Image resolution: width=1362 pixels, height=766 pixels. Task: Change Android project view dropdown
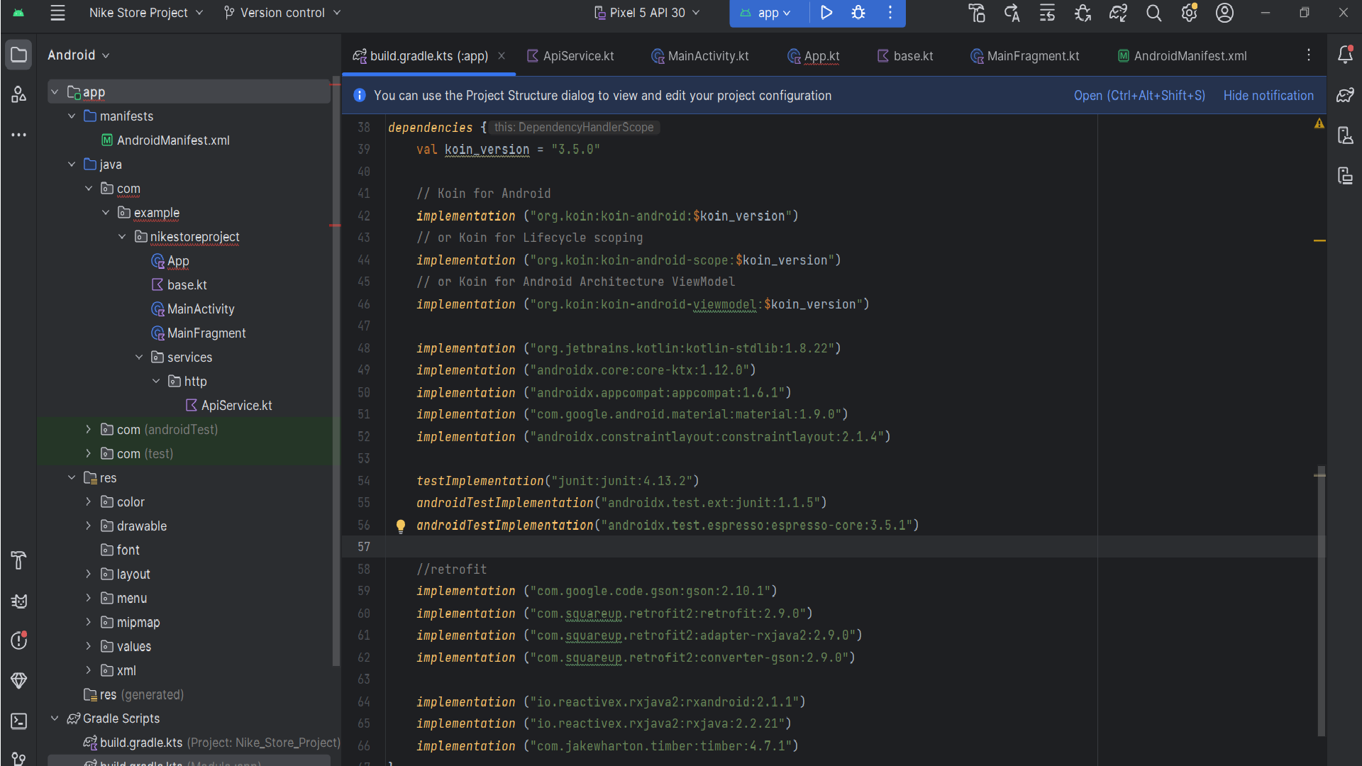point(79,55)
